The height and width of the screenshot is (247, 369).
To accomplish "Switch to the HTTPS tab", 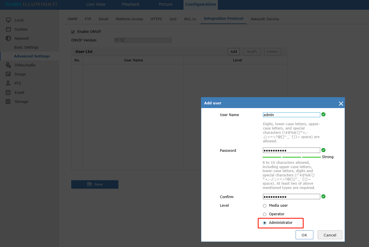I will pyautogui.click(x=156, y=19).
